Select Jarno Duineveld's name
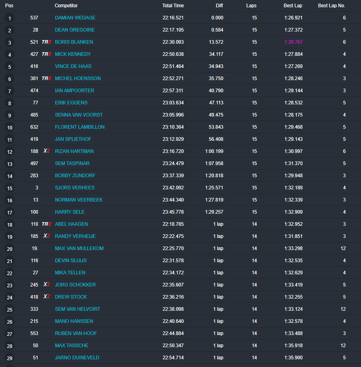The height and width of the screenshot is (367, 361). (x=77, y=358)
